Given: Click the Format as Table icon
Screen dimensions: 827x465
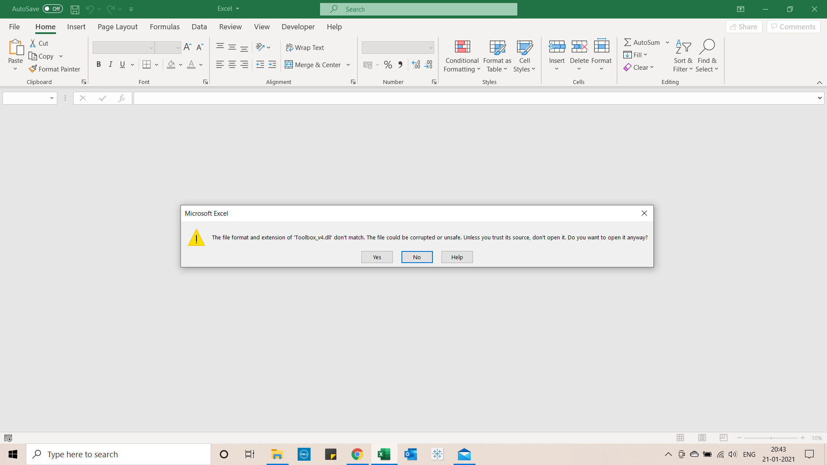Looking at the screenshot, I should 497,46.
